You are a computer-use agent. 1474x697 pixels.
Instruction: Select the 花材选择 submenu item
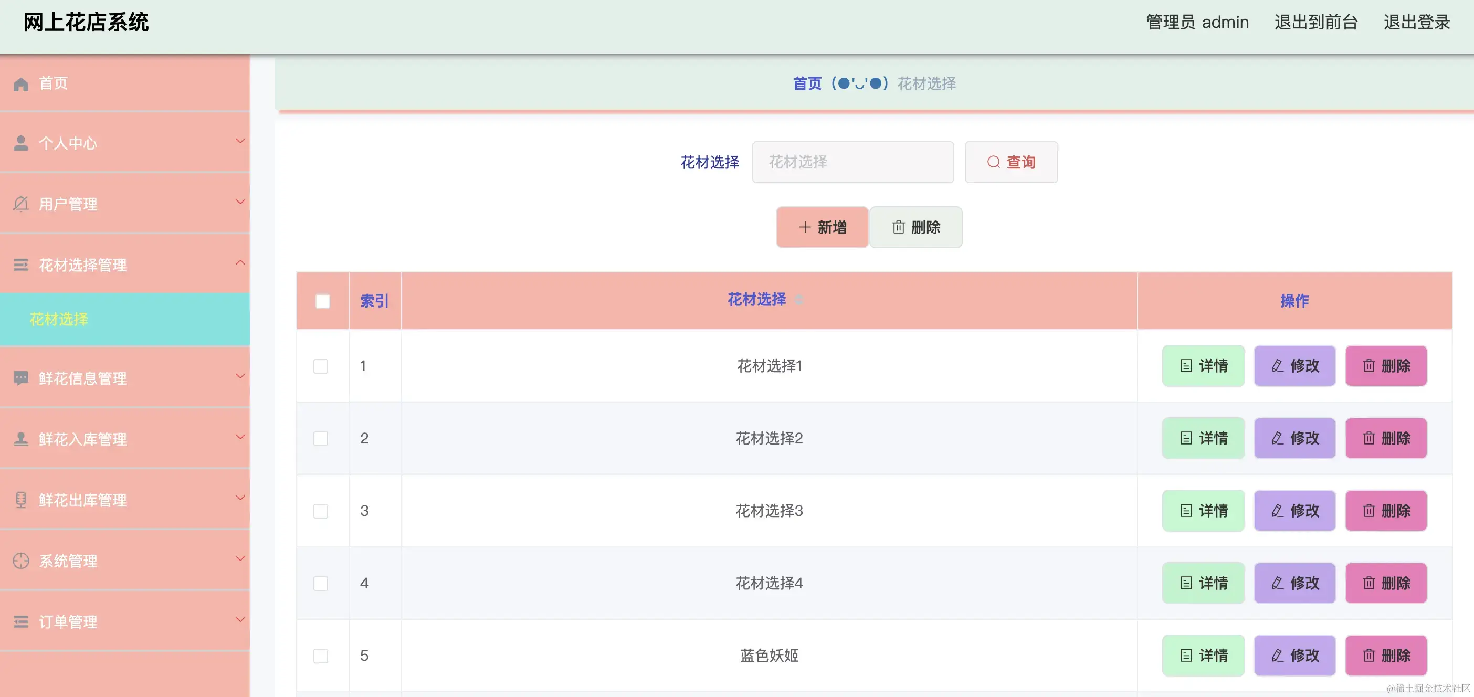click(59, 319)
